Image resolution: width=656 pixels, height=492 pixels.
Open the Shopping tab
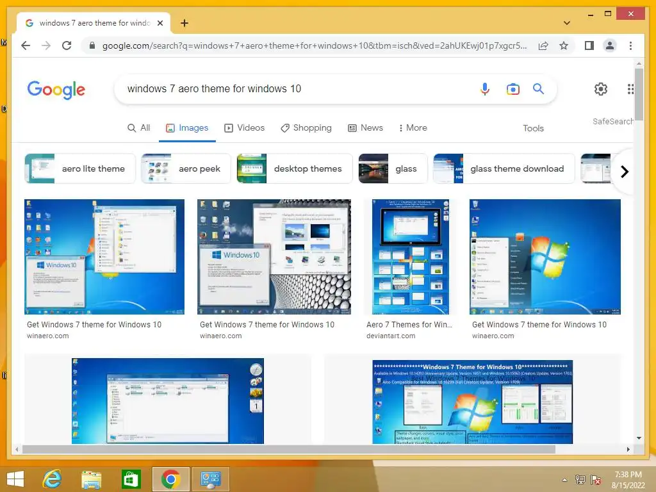(306, 128)
